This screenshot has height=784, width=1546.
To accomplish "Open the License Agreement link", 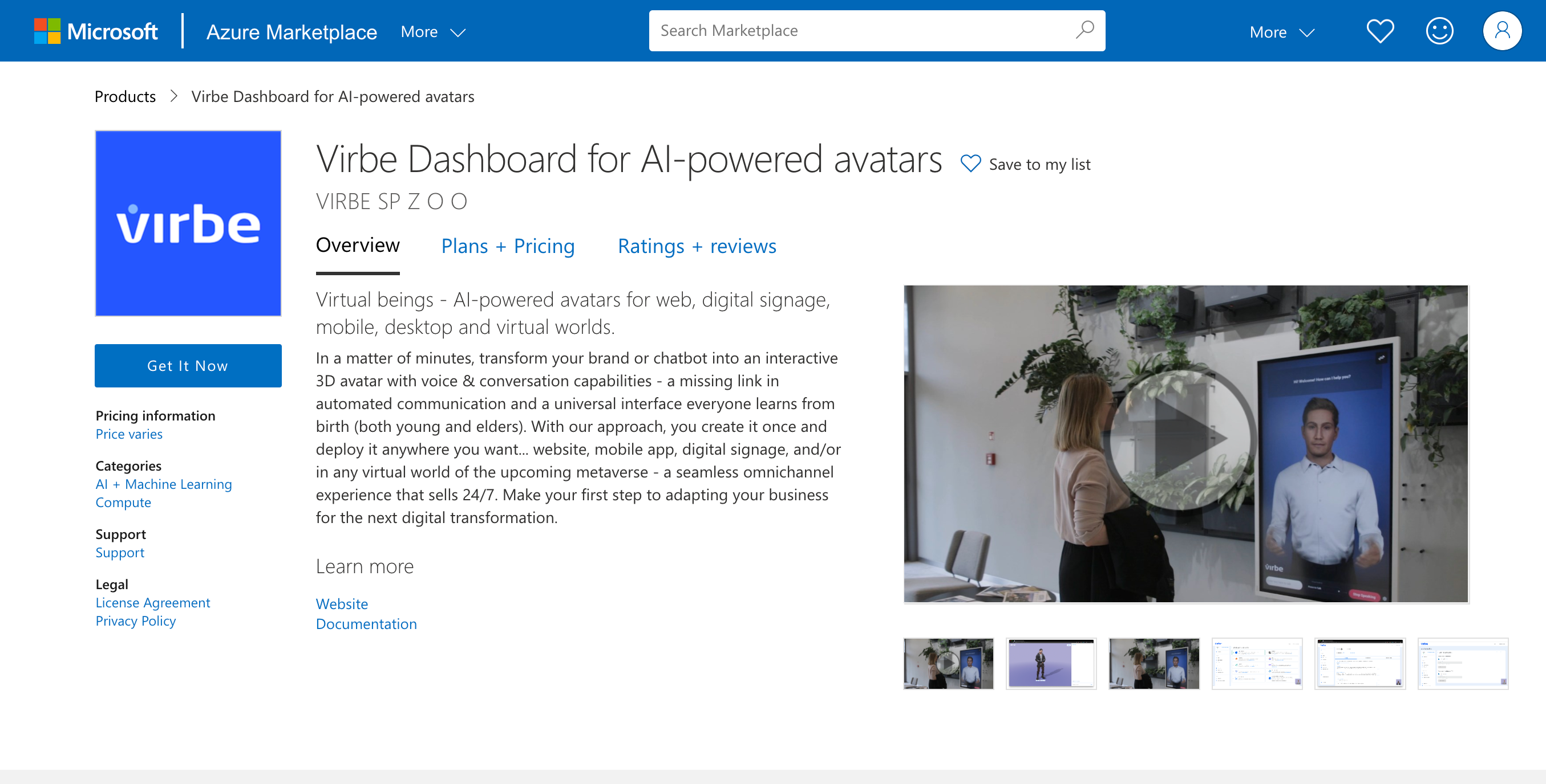I will point(152,602).
